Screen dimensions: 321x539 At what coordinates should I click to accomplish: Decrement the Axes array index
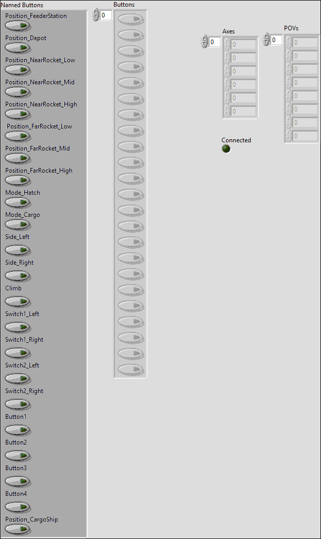pyautogui.click(x=204, y=45)
